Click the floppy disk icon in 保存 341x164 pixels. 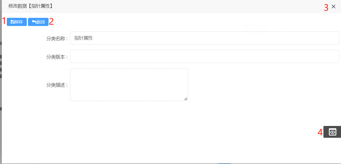point(12,22)
